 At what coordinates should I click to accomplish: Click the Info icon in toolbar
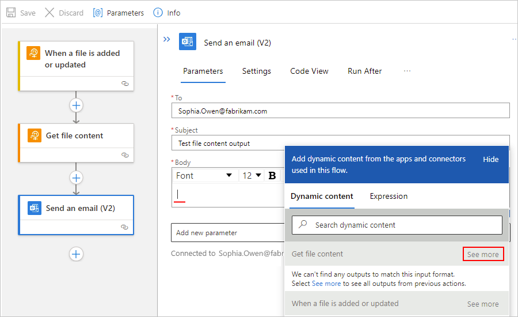[x=158, y=13]
